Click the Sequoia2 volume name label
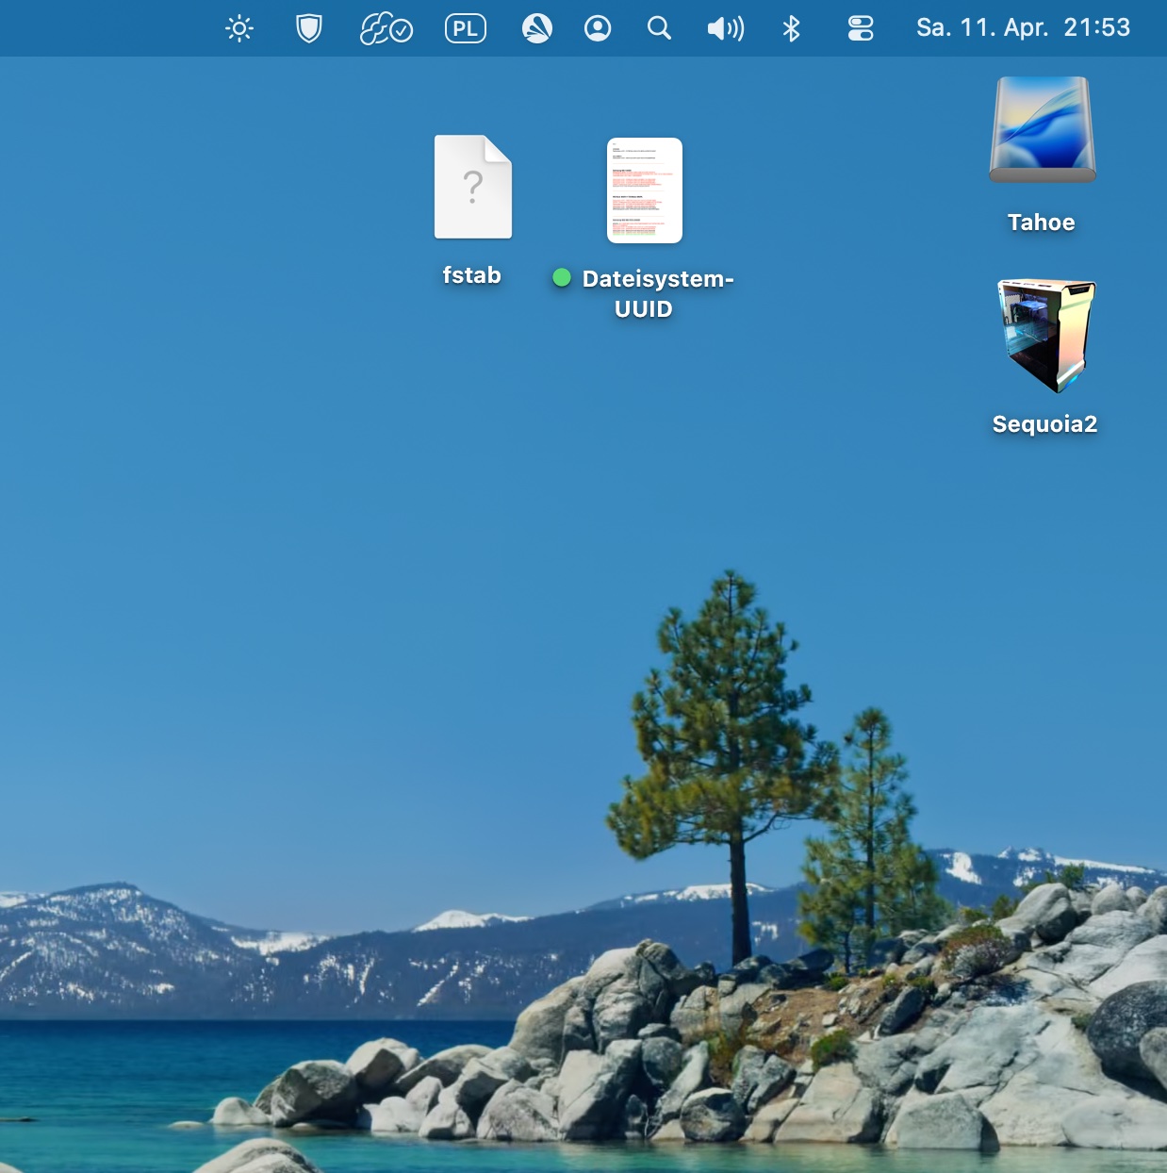 point(1044,424)
